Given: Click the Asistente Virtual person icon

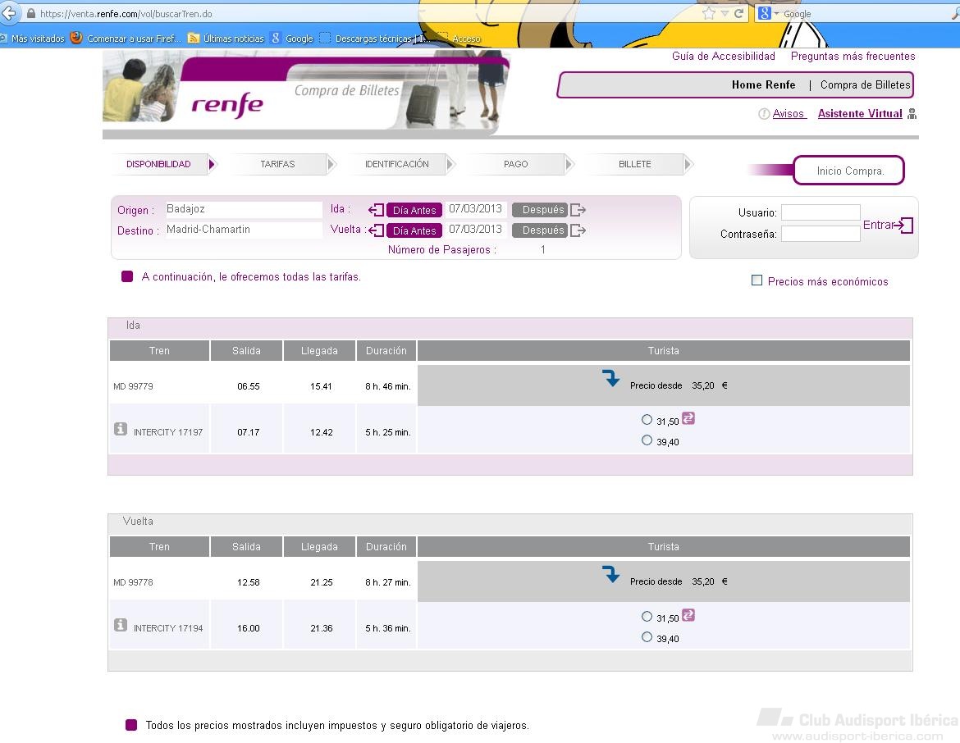Looking at the screenshot, I should [x=912, y=114].
